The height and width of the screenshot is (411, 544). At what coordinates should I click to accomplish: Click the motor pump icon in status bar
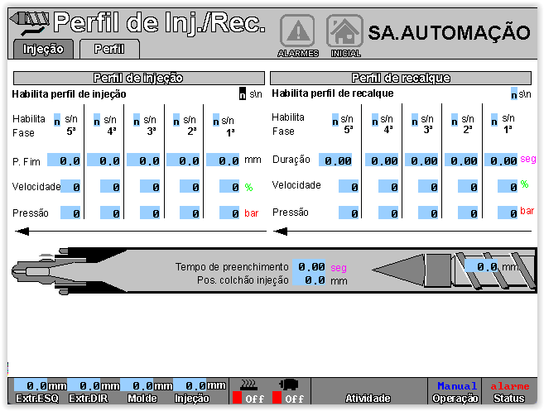click(x=288, y=384)
